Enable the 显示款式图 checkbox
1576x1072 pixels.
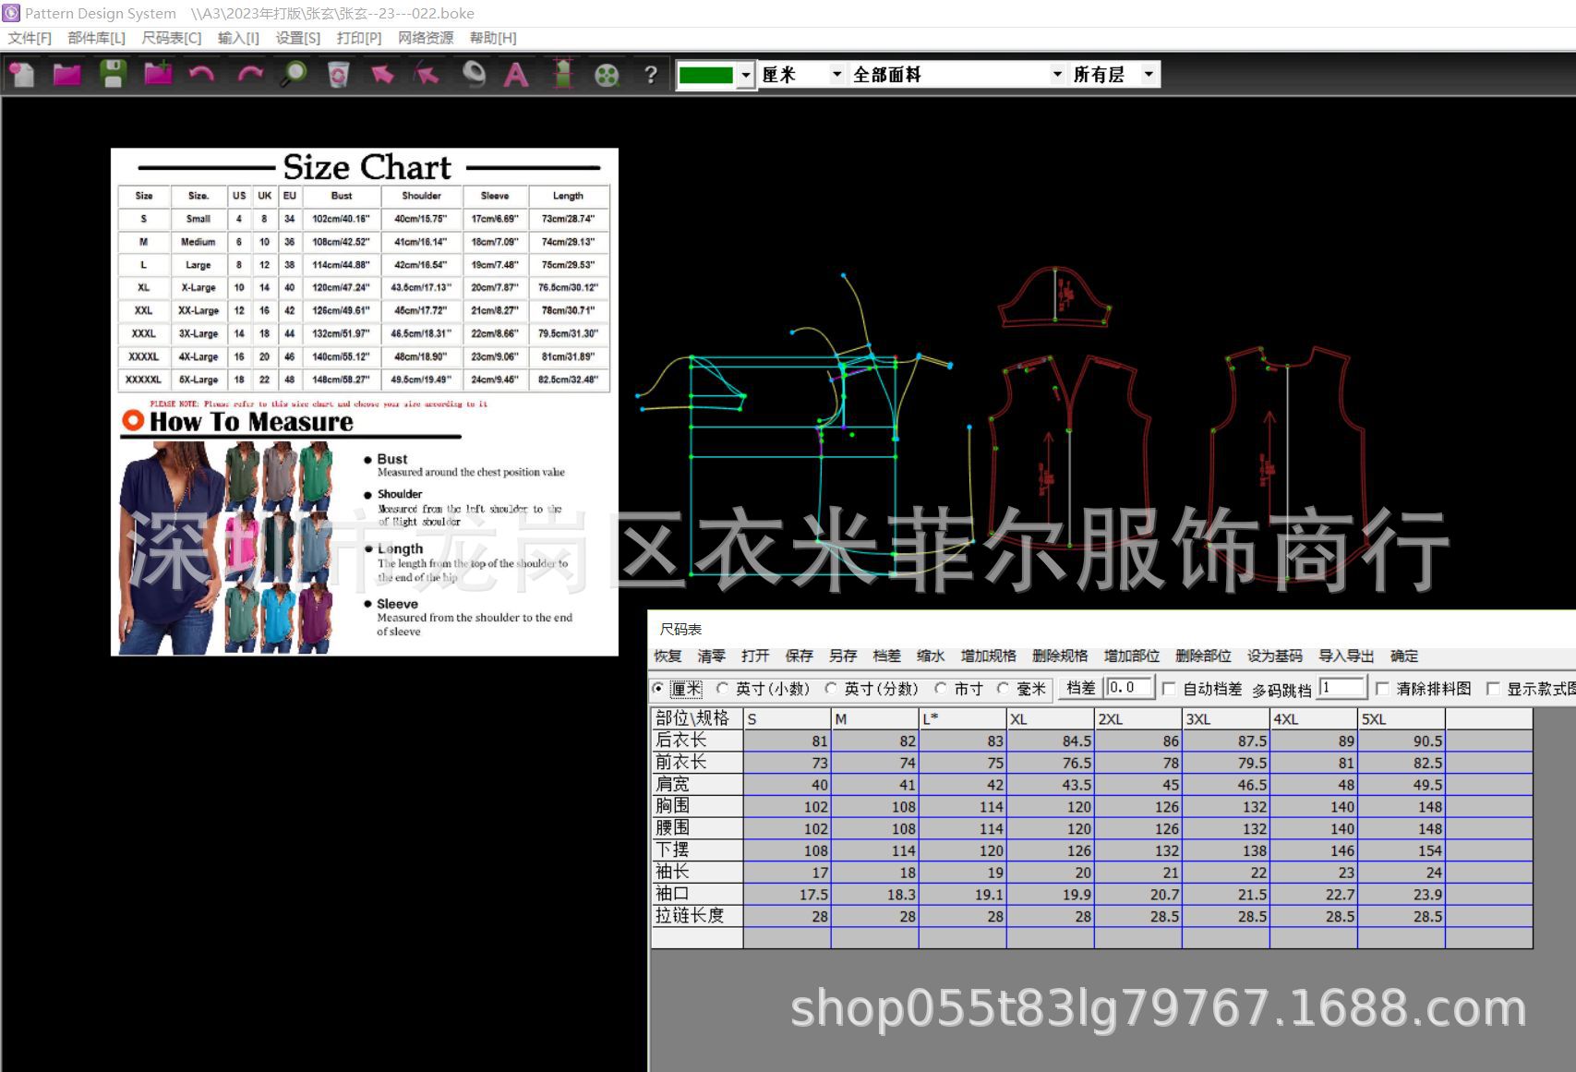click(1493, 689)
